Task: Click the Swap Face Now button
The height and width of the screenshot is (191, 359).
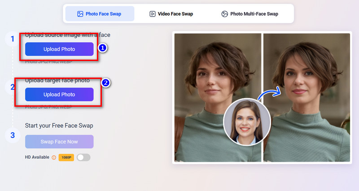Action: pos(59,142)
